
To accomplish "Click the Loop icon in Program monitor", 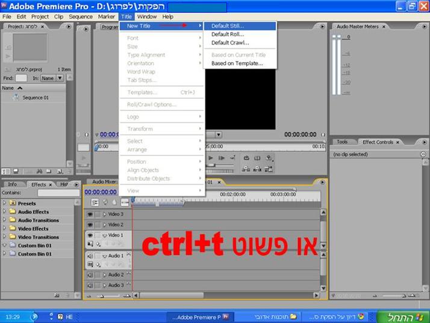I will point(246,158).
